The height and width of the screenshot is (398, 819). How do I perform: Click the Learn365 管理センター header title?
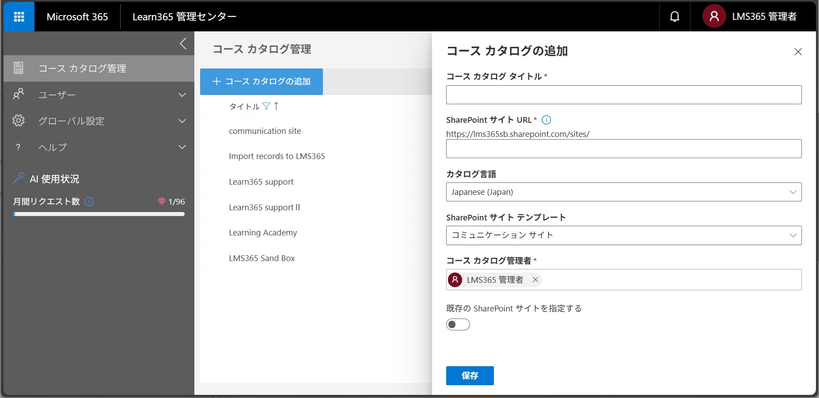(x=184, y=17)
